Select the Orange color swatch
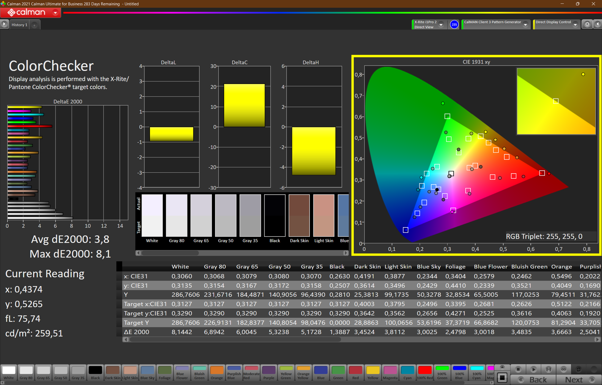Viewport: 602px width, 385px height. pos(217,372)
